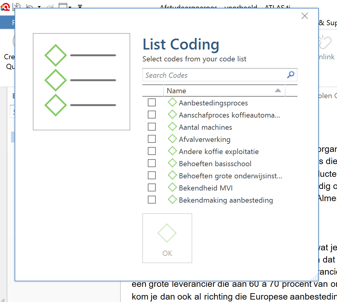Expand the customize quick access toolbar menu
The height and width of the screenshot is (302, 337).
(80, 6)
